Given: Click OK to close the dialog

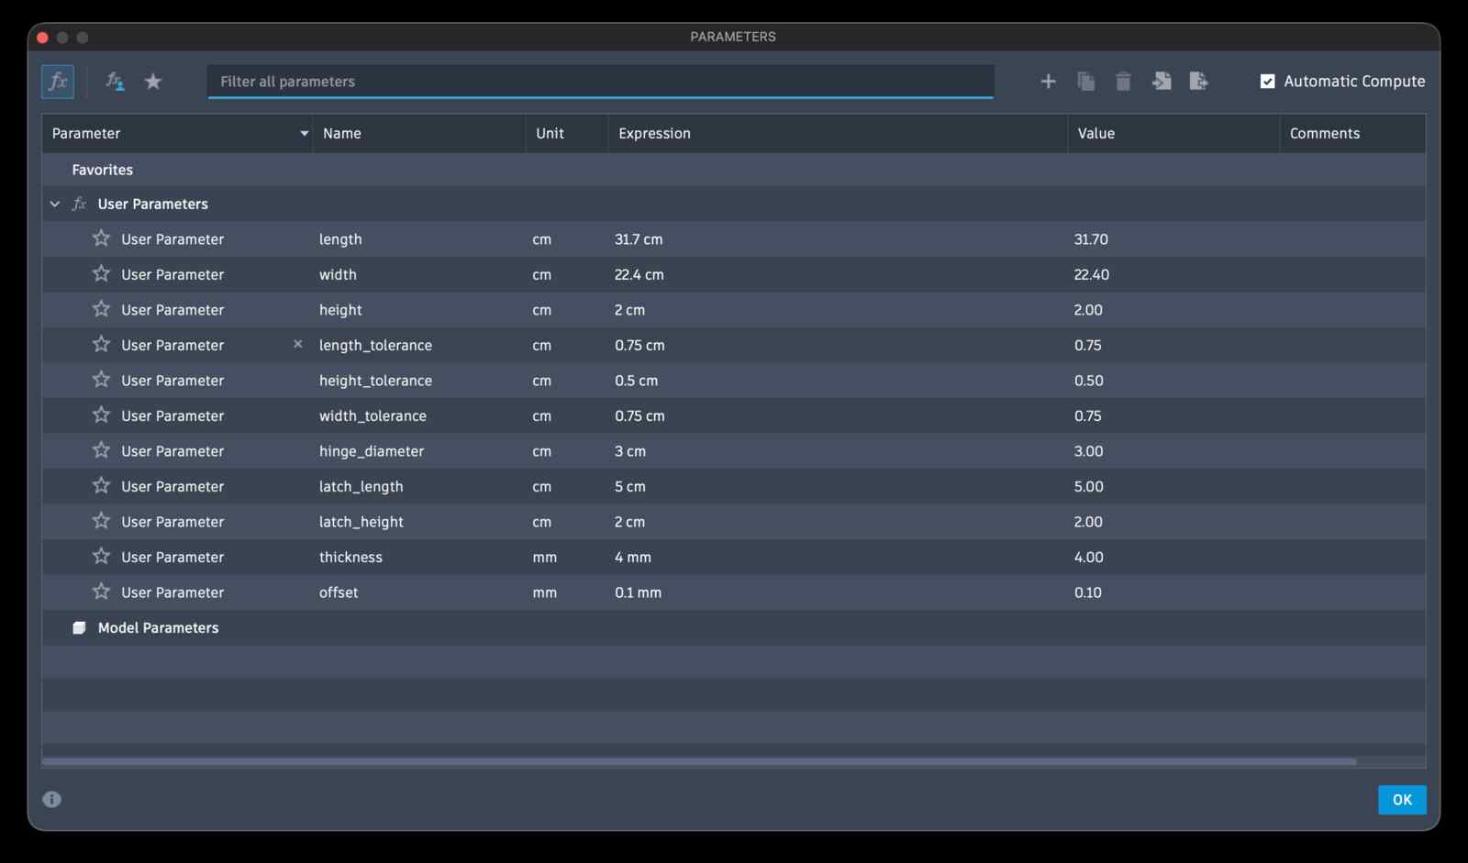Looking at the screenshot, I should click(1402, 800).
